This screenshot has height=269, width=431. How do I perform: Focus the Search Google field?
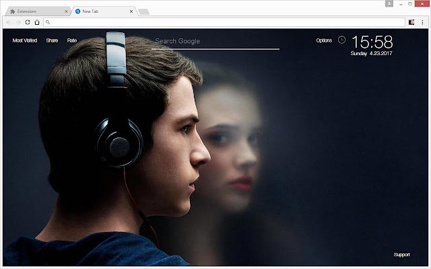click(215, 42)
